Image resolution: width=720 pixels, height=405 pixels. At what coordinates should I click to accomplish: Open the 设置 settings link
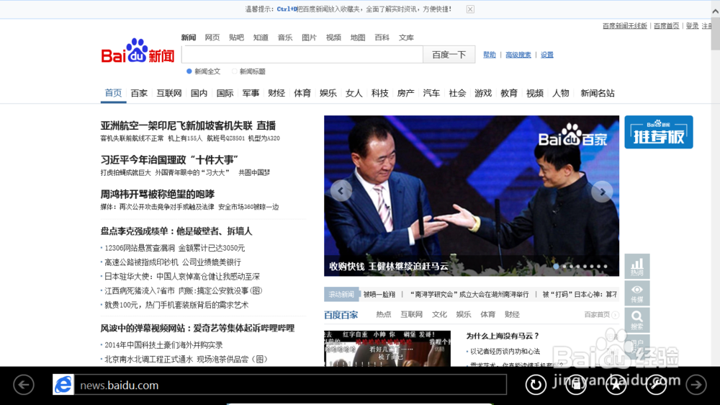point(547,55)
